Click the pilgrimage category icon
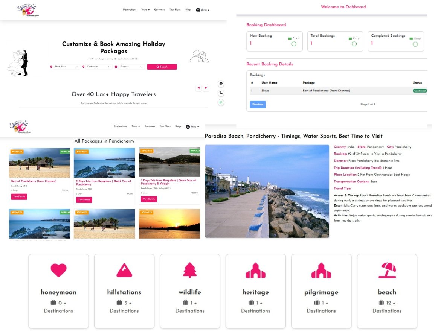 [x=321, y=270]
